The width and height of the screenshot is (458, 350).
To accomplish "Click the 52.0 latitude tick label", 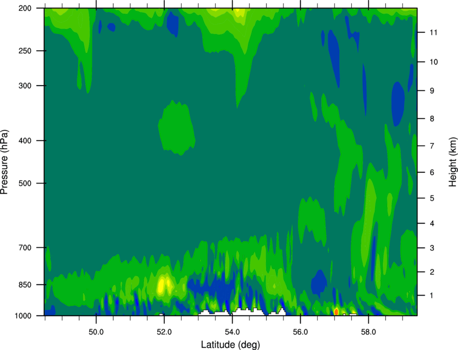I will (x=164, y=332).
